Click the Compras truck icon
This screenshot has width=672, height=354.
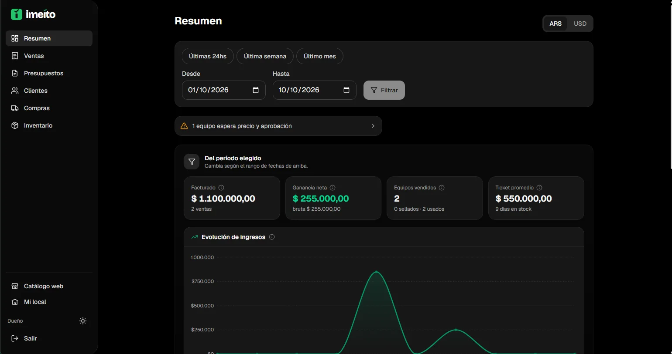(15, 108)
